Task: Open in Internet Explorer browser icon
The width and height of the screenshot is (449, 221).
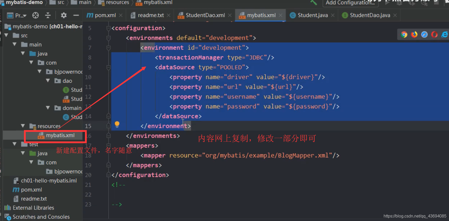Action: point(445,35)
